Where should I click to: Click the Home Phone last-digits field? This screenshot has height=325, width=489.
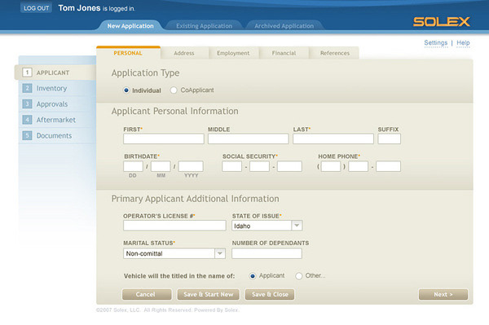click(388, 166)
